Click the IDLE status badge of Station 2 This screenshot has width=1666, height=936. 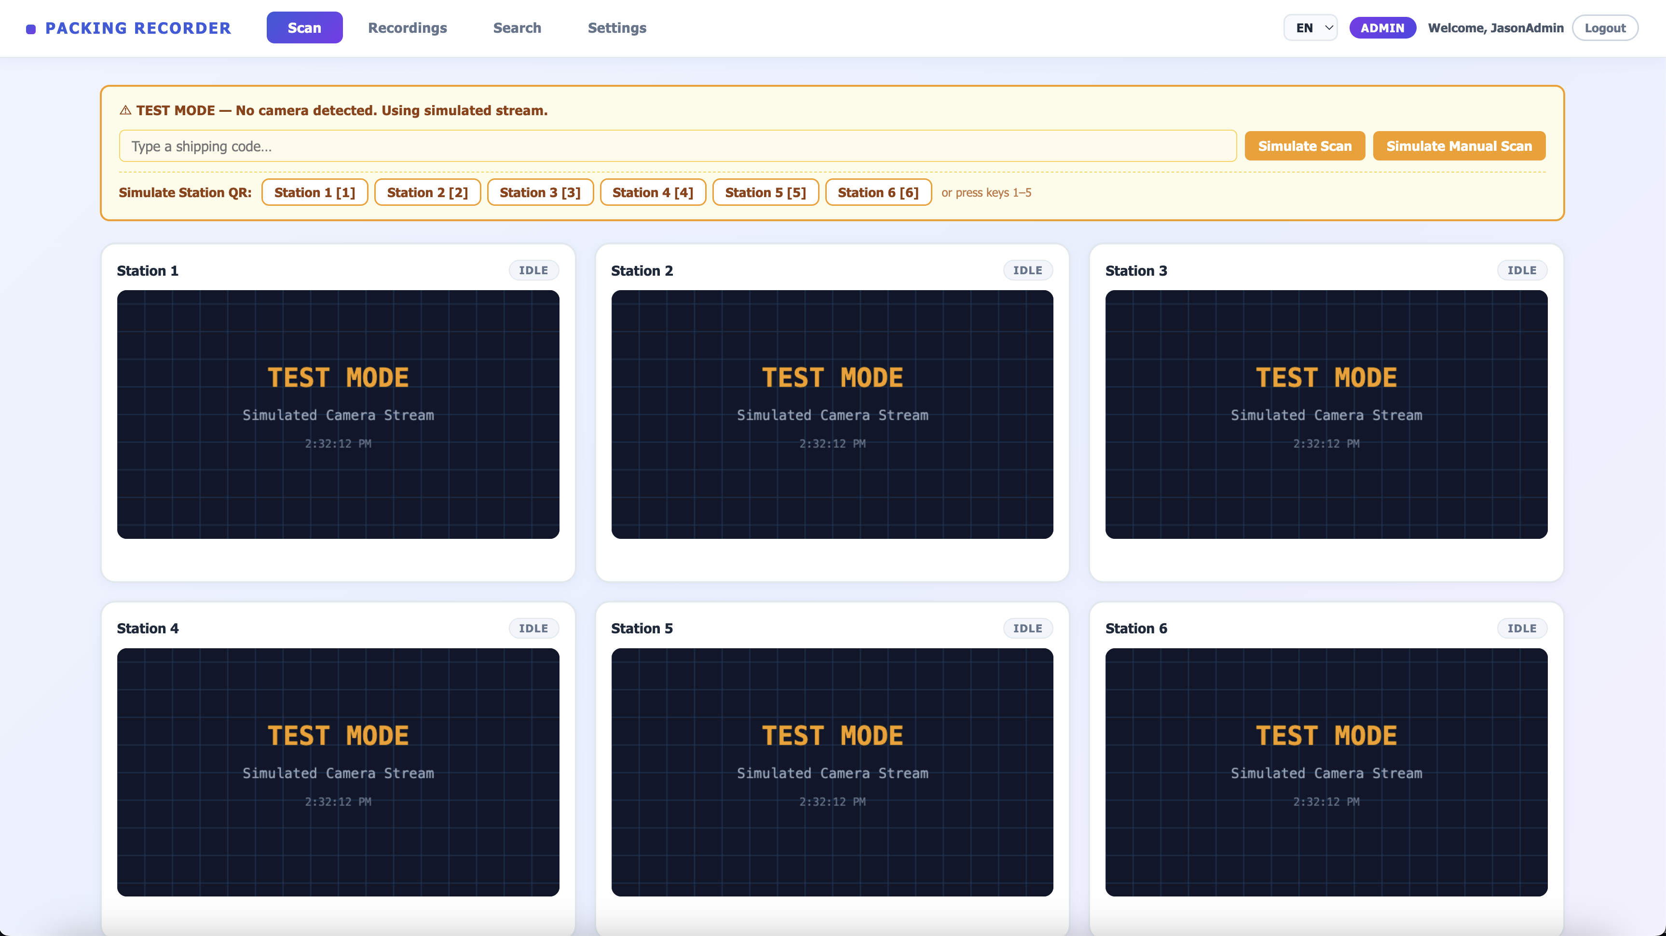1028,270
